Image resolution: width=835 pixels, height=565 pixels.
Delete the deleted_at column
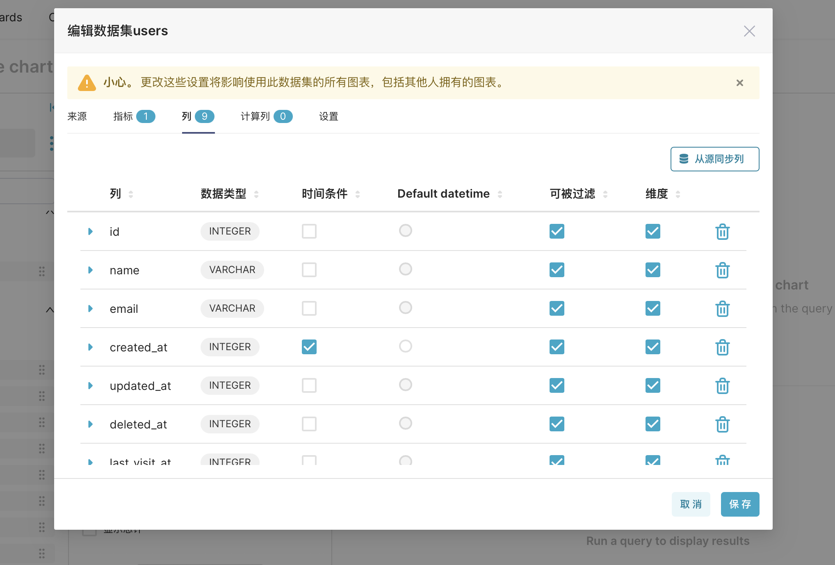722,424
